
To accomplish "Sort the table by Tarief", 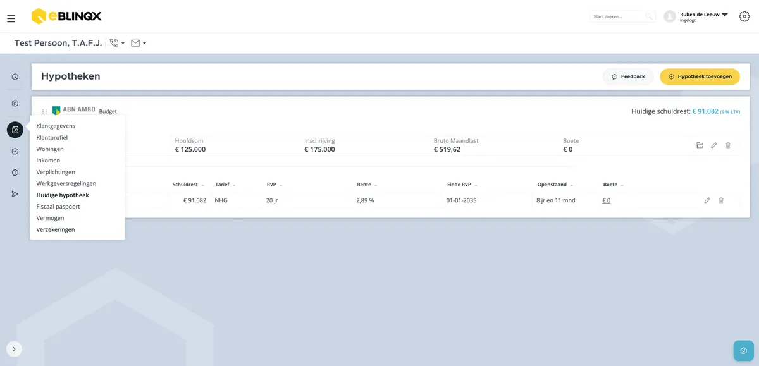I will [225, 185].
